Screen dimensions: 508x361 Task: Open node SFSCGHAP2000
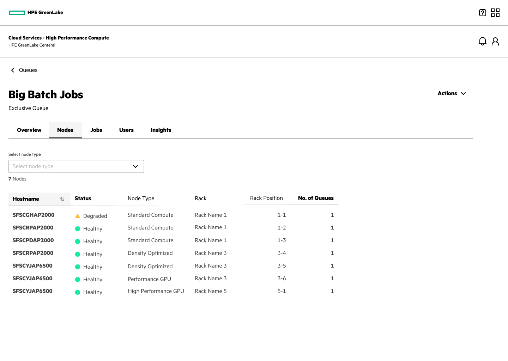click(x=34, y=215)
